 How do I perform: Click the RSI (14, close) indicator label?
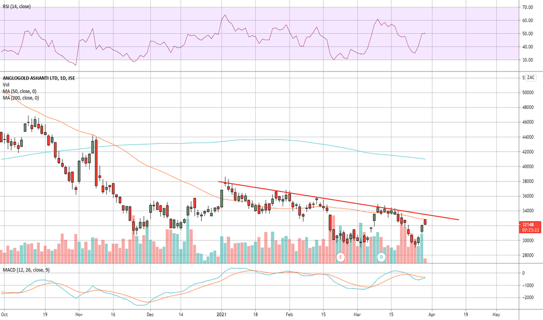coord(17,6)
